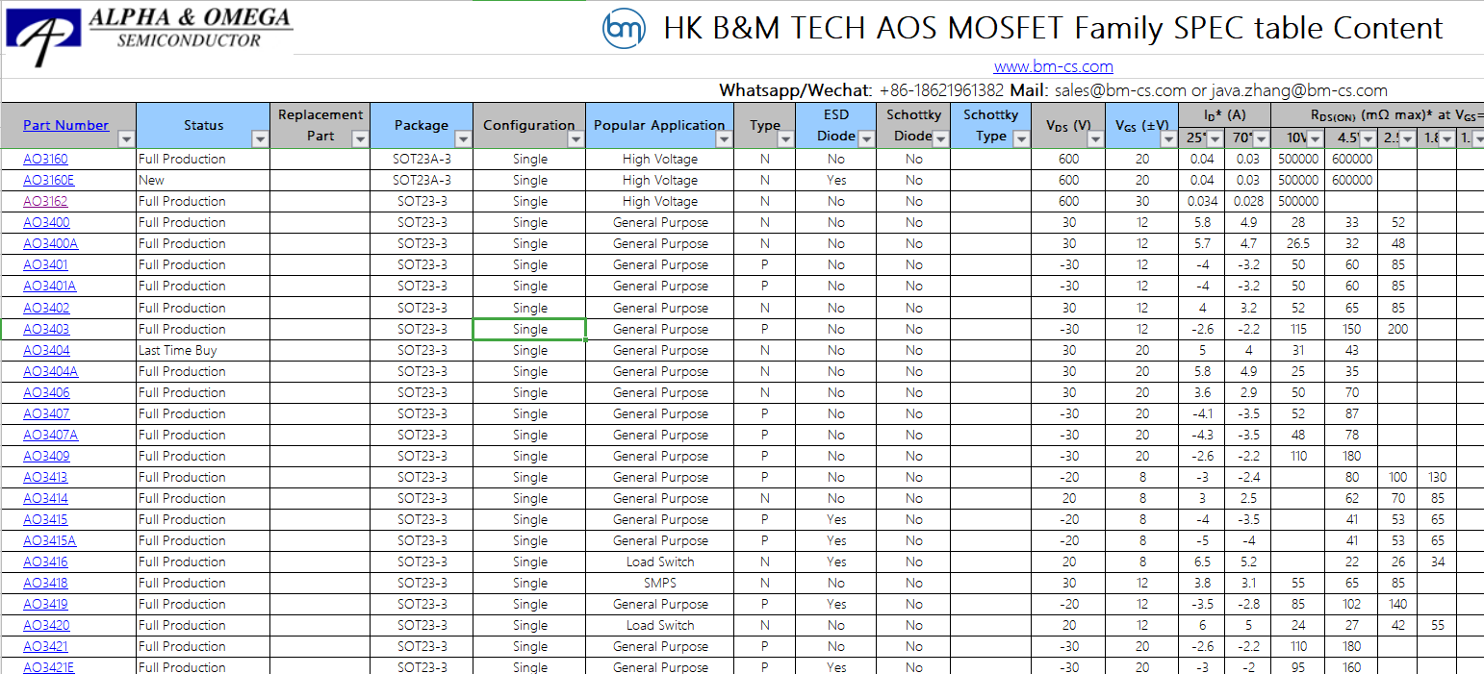Image resolution: width=1484 pixels, height=674 pixels.
Task: Open the AO3413 part link
Action: [45, 477]
